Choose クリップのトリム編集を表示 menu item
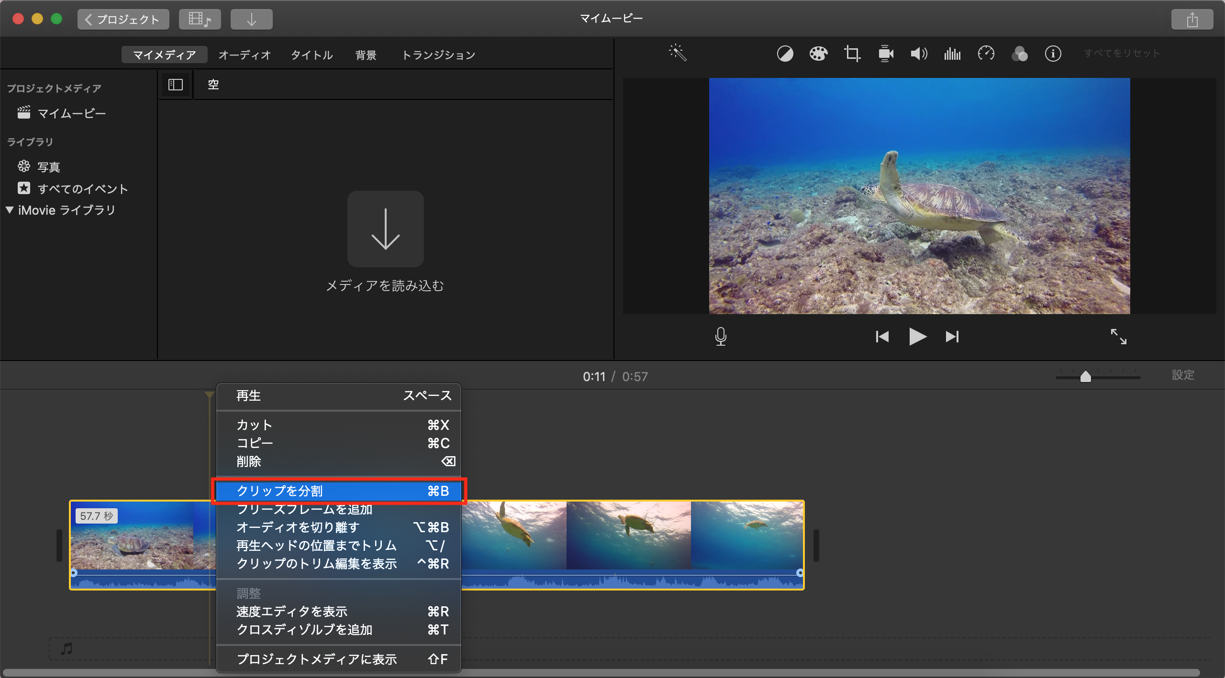The height and width of the screenshot is (678, 1225). pos(339,564)
